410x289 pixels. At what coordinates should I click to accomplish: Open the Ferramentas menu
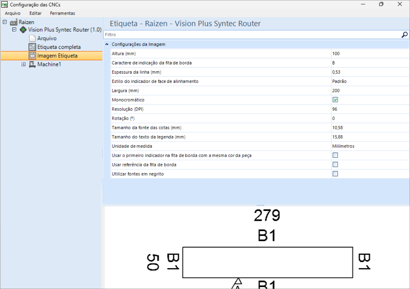point(62,13)
